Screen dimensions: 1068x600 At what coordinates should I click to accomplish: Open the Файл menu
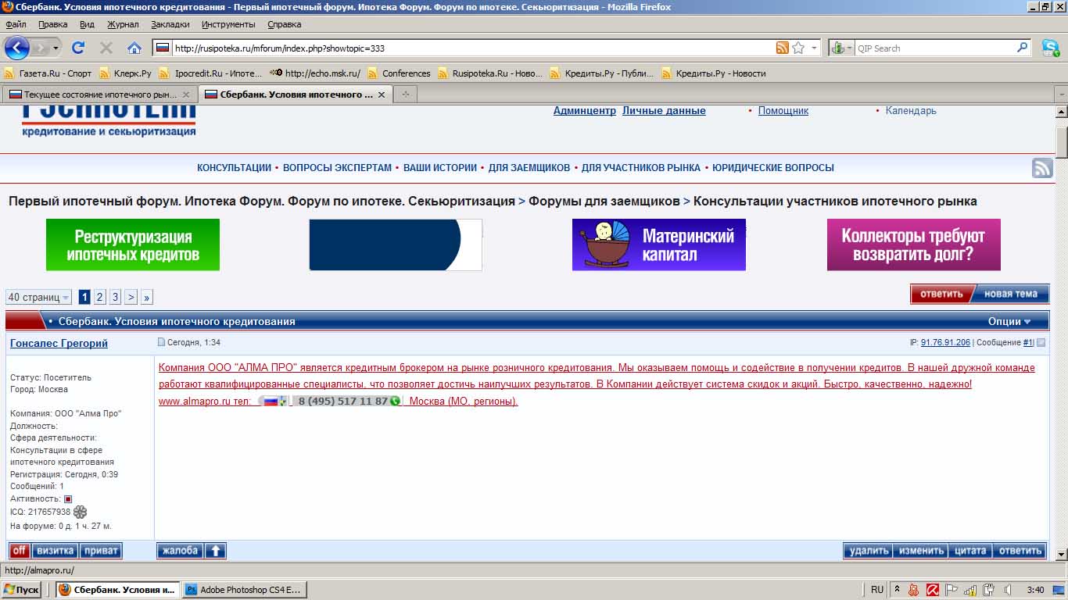coord(16,24)
